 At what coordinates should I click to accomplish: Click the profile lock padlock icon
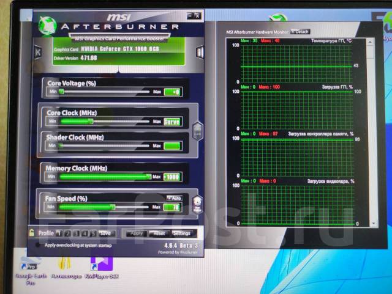point(31,232)
